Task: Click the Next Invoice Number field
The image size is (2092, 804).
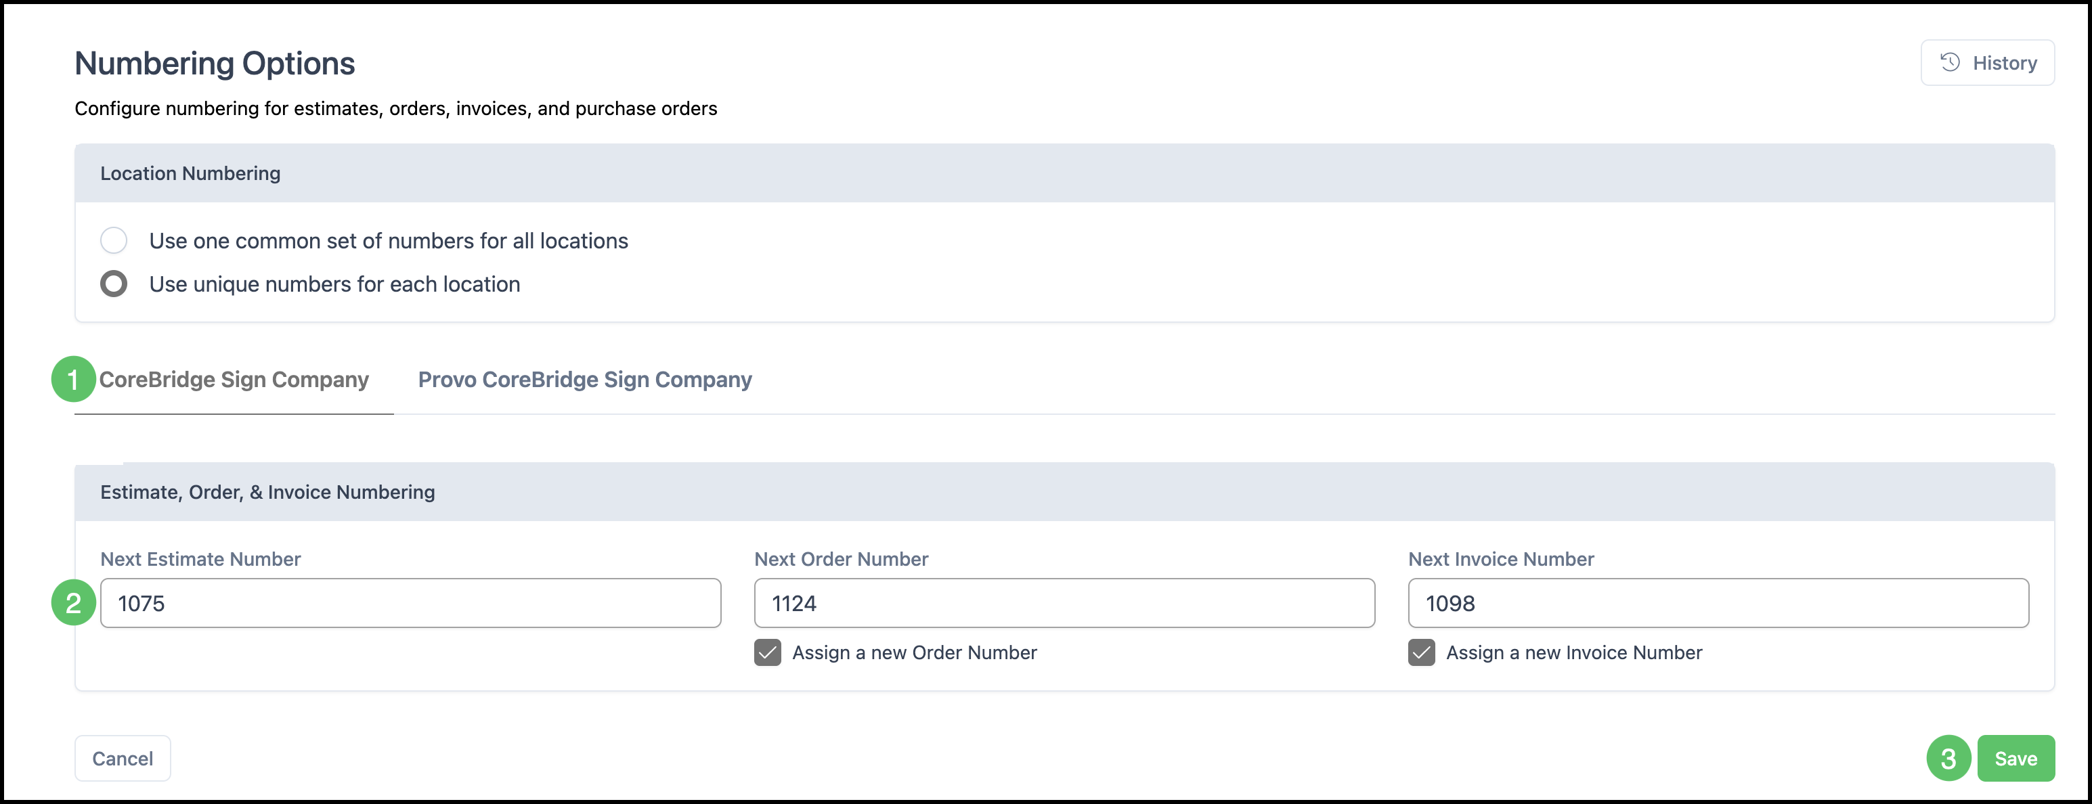Action: 1718,602
